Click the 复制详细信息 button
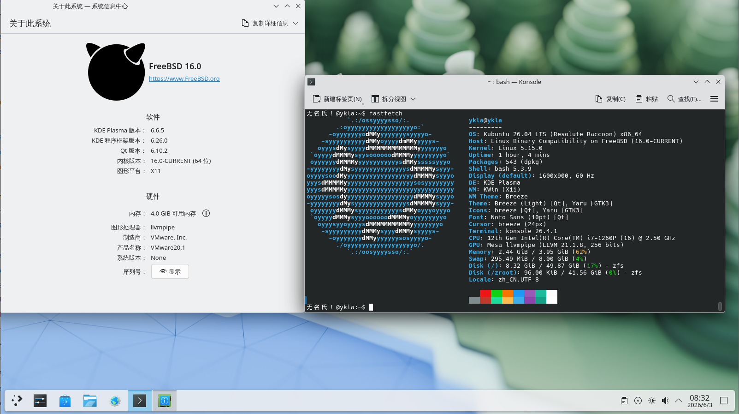739x414 pixels. [x=265, y=23]
